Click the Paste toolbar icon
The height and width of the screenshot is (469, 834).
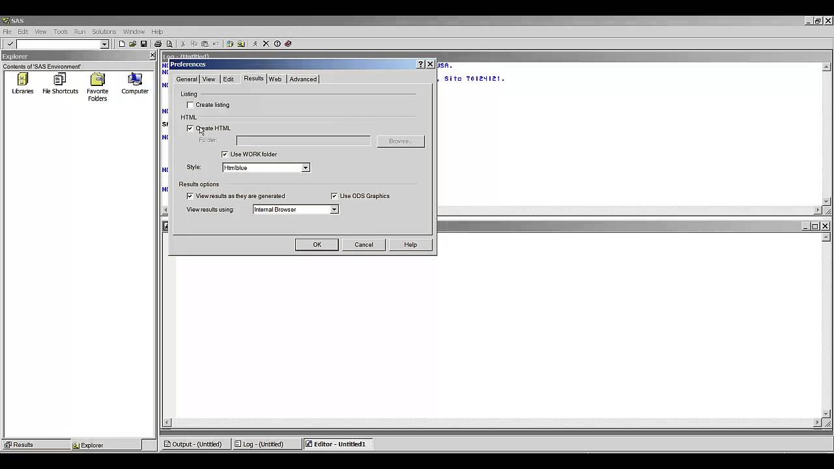click(x=205, y=44)
